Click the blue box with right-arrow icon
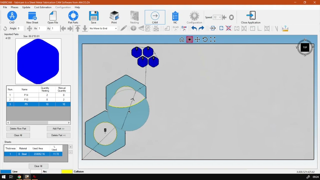The height and width of the screenshot is (180, 320). [x=221, y=28]
